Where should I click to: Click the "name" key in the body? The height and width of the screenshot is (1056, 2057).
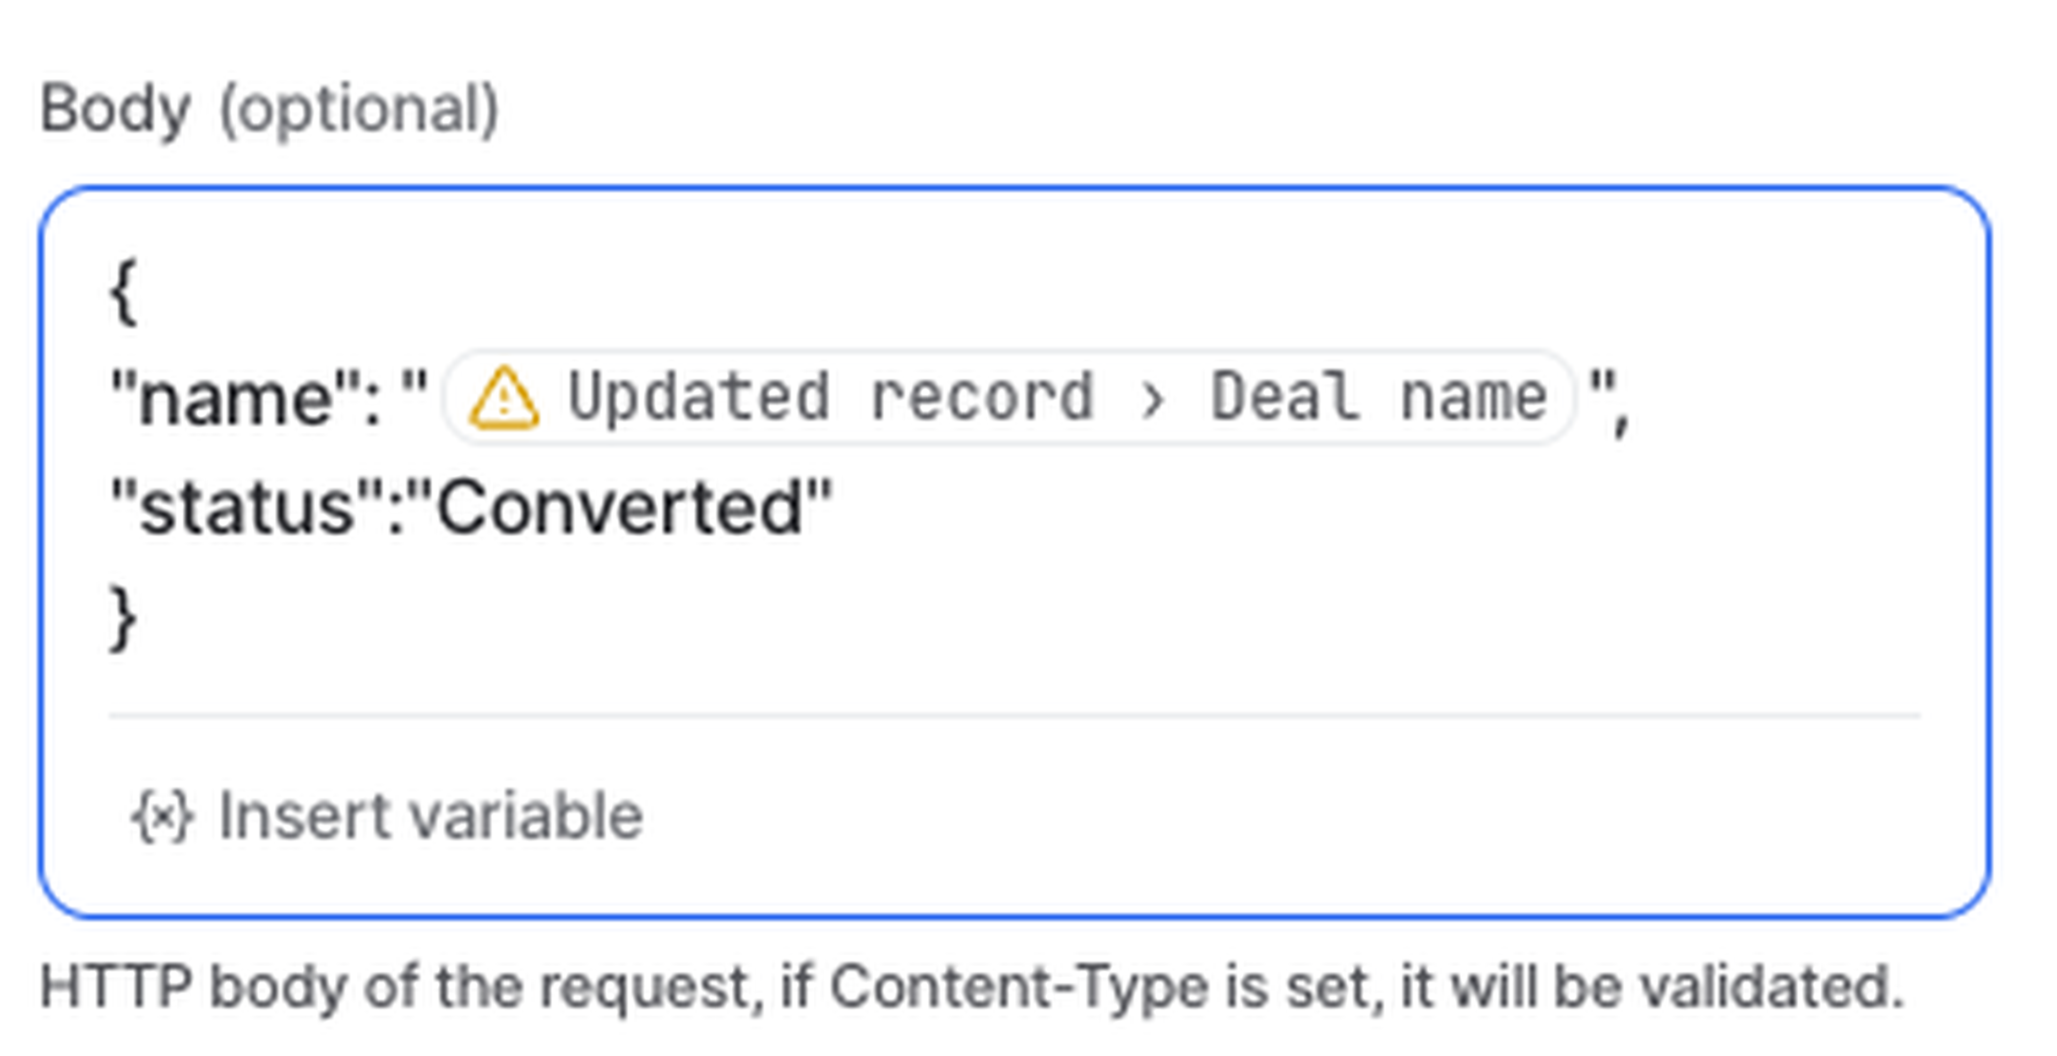click(236, 399)
